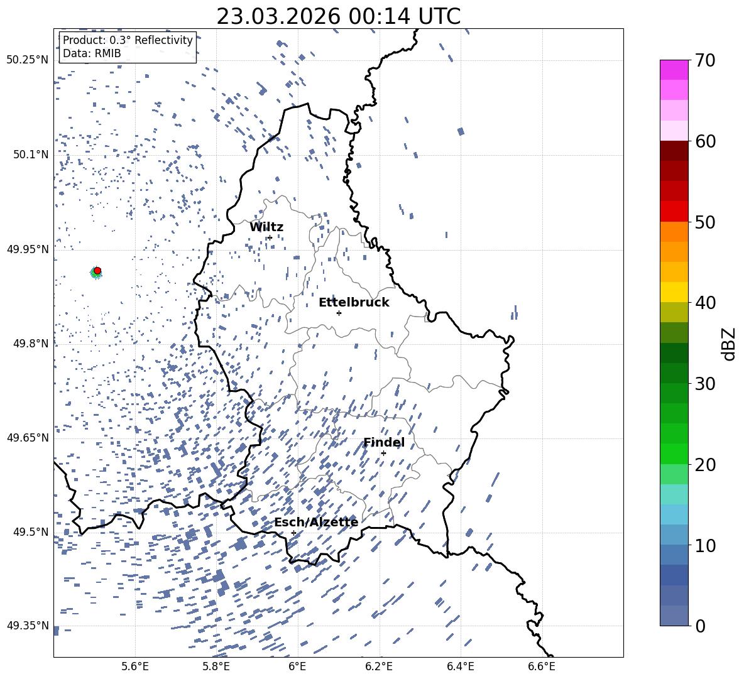Click the plus marker below Esch/Alzette
Screen dimensions: 744x679
pyautogui.click(x=293, y=533)
